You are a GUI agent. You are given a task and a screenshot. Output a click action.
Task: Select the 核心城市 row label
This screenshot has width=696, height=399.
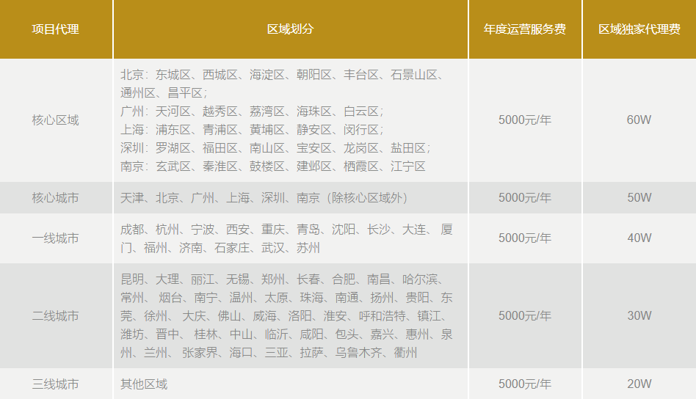56,198
